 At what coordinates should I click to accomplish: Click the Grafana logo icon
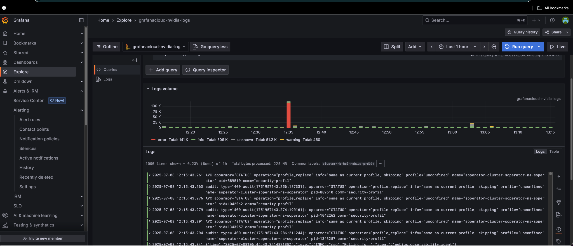point(5,20)
